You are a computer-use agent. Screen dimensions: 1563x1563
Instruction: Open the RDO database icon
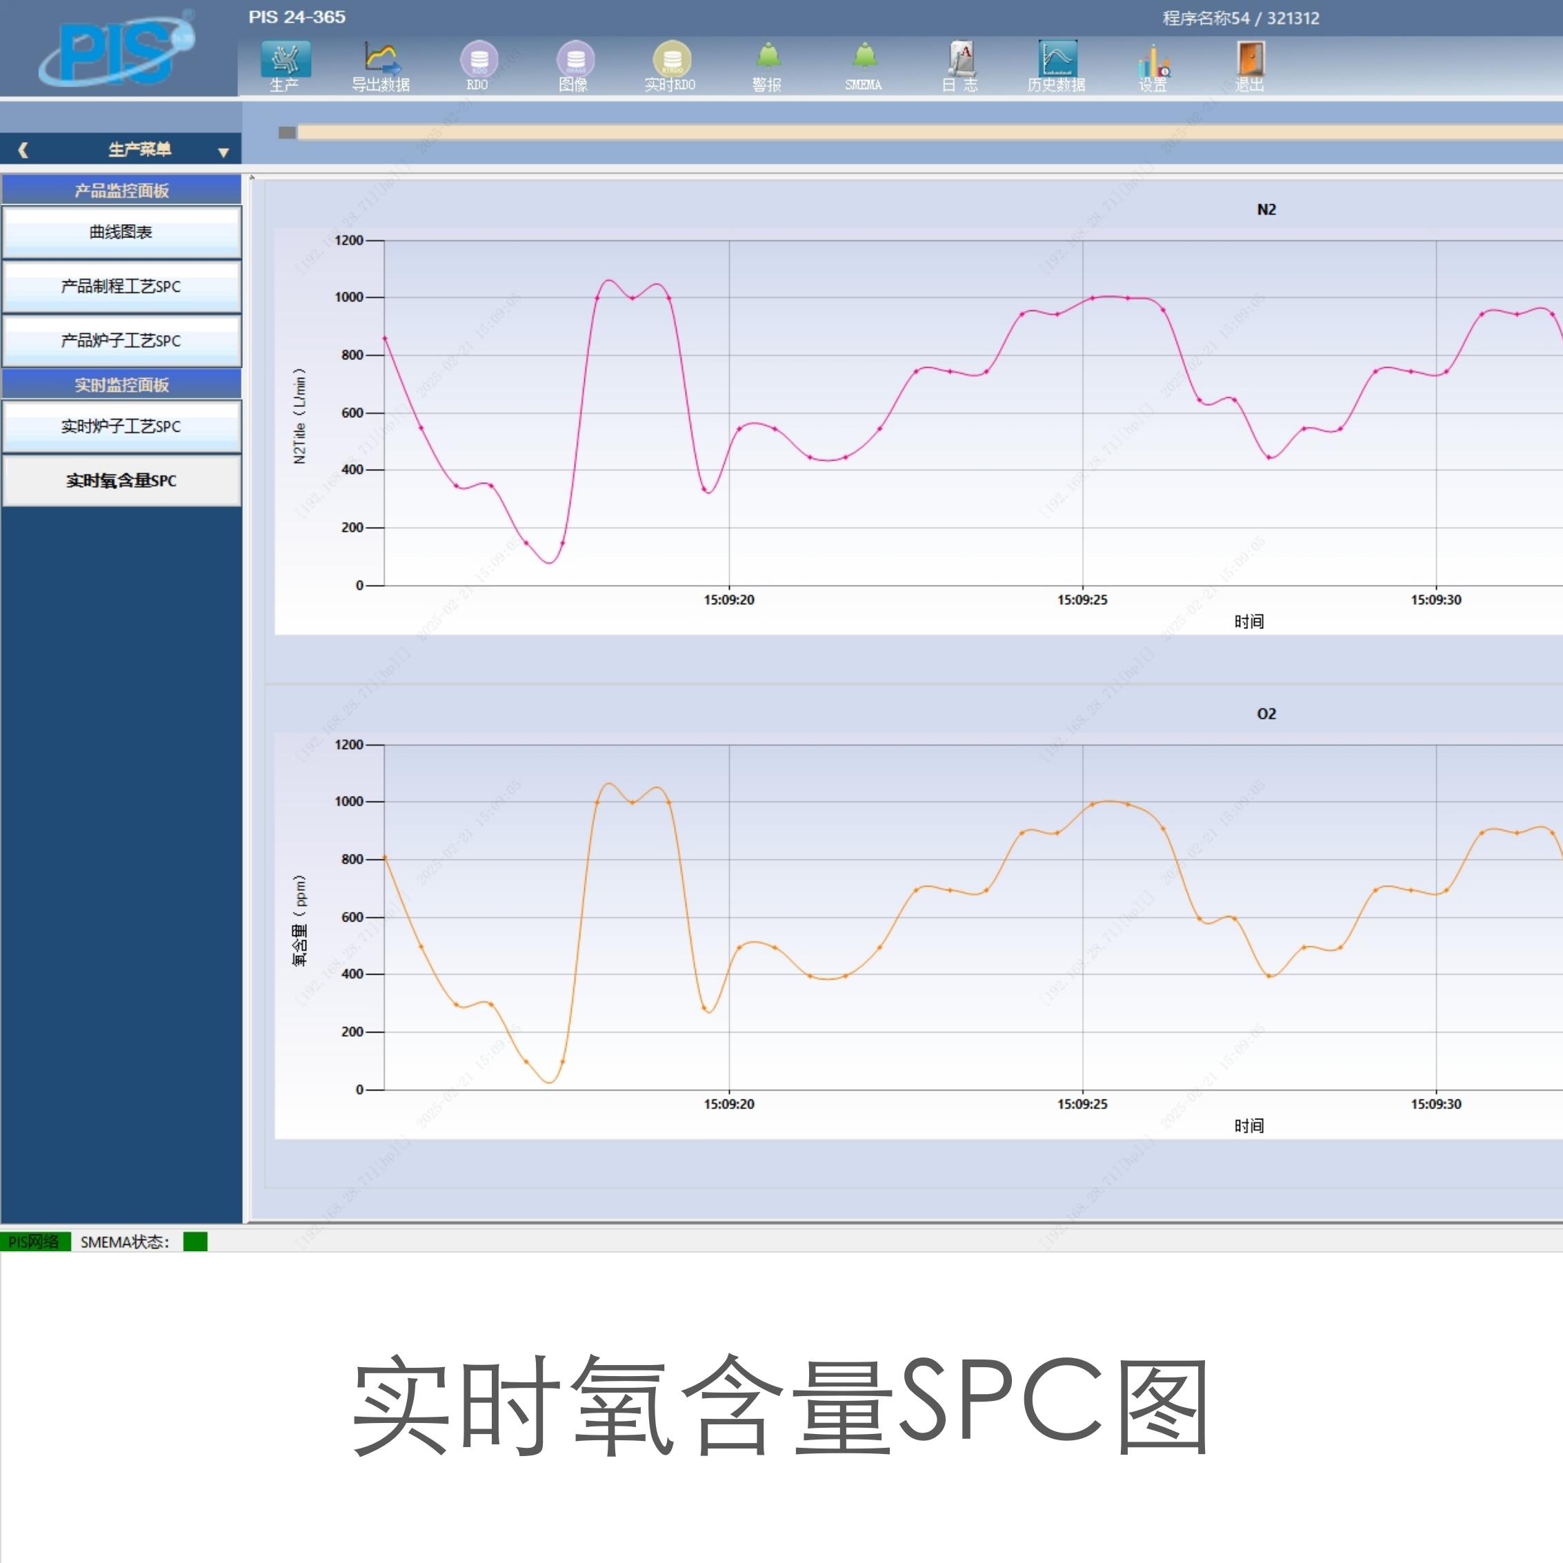(x=478, y=63)
